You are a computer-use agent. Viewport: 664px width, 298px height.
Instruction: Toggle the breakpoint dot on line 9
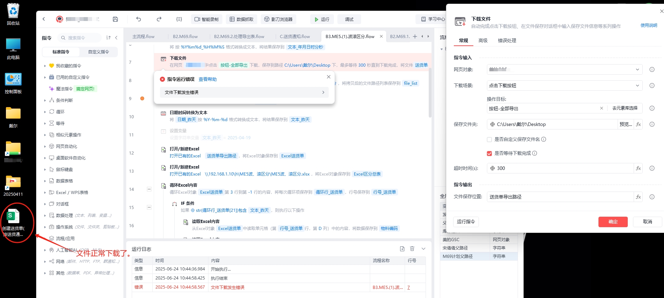coord(142,98)
